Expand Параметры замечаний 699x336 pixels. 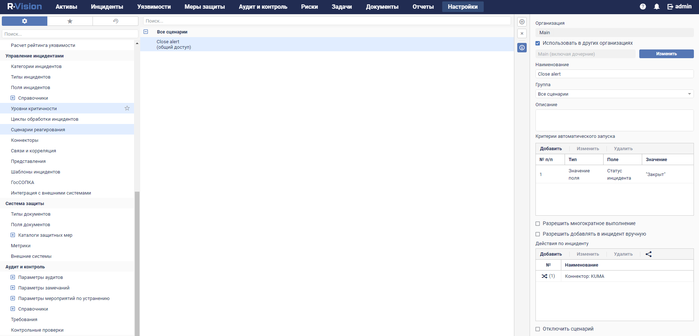(13, 288)
